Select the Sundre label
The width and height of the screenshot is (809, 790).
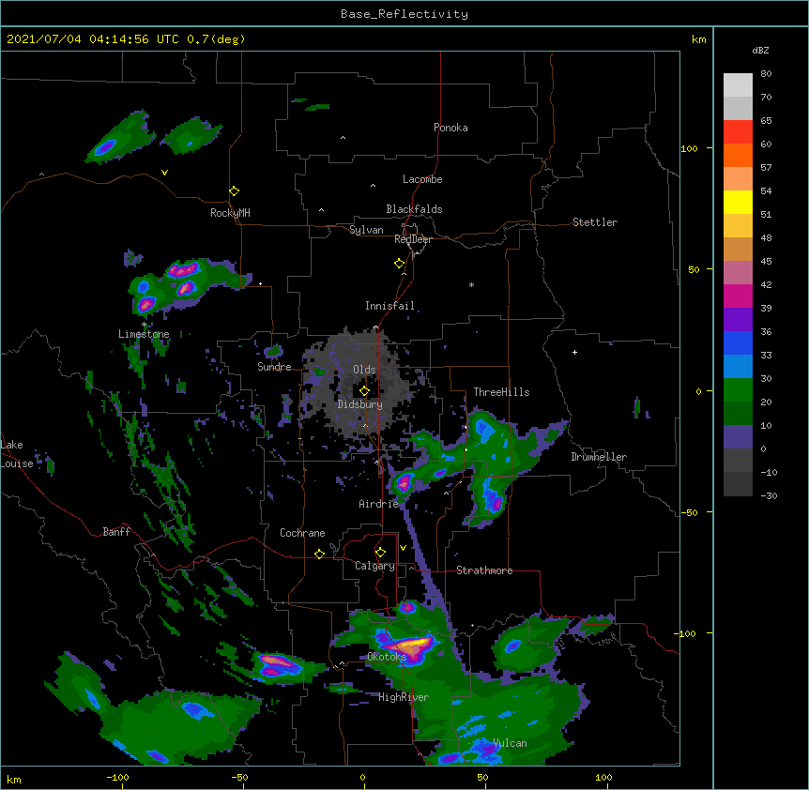point(274,367)
